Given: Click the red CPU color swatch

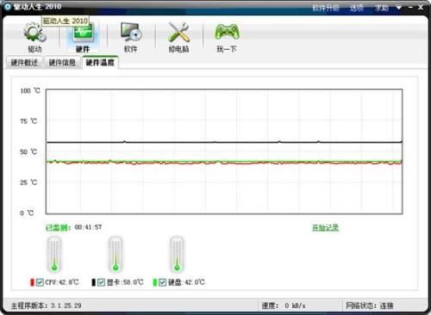Looking at the screenshot, I should [x=32, y=282].
